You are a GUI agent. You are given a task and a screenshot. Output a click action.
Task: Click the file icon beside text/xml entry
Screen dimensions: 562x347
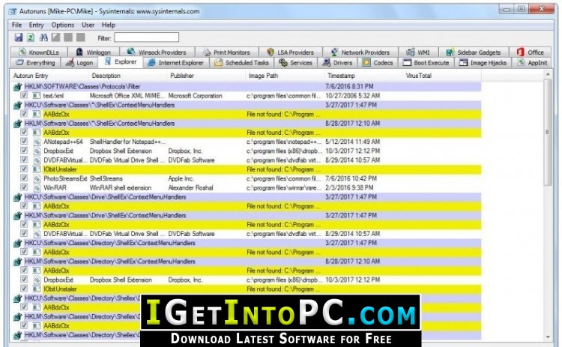pyautogui.click(x=35, y=96)
